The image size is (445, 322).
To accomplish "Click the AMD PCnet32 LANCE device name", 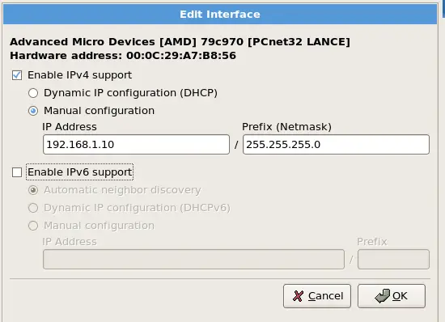I will (180, 42).
